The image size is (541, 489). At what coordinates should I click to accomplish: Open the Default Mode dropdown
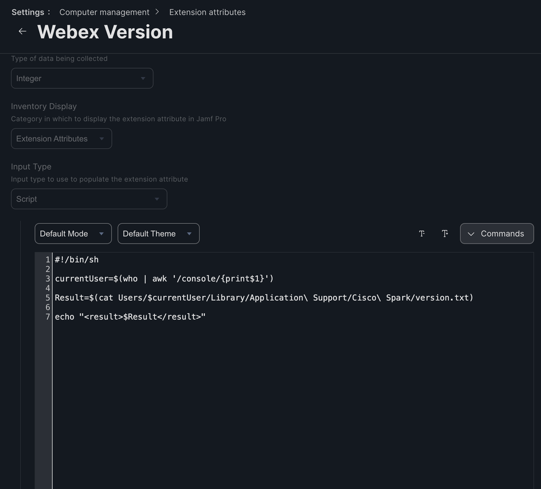click(x=73, y=234)
